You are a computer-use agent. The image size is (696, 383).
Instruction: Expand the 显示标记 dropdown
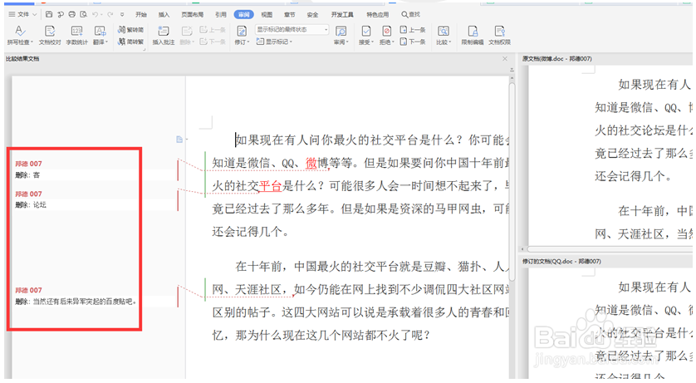(x=274, y=42)
